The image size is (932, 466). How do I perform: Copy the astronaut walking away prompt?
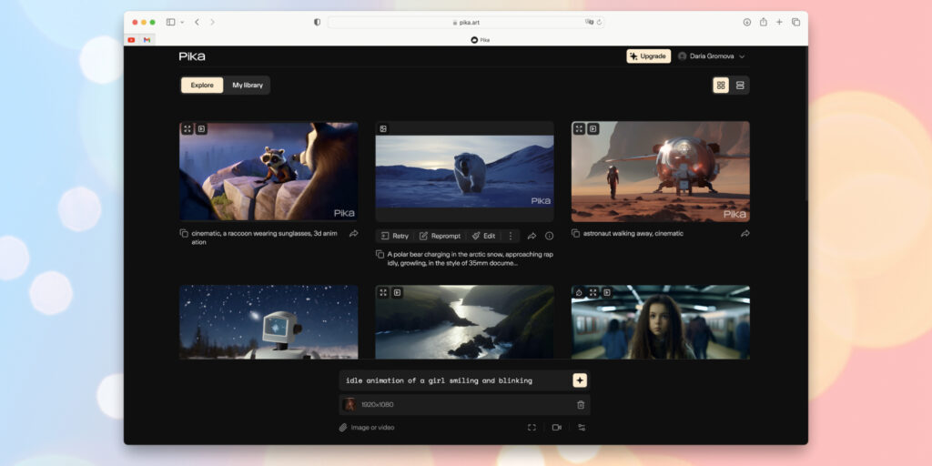[x=575, y=234]
